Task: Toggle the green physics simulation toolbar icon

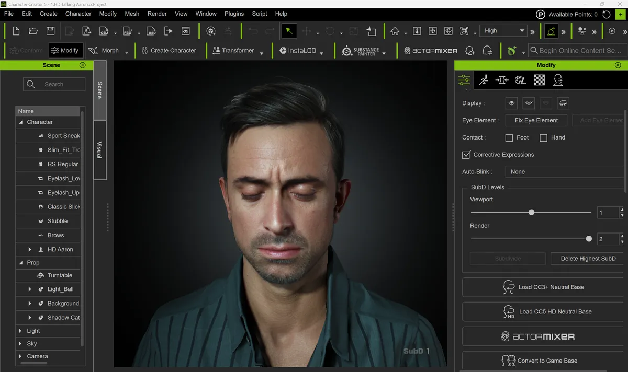Action: 551,31
